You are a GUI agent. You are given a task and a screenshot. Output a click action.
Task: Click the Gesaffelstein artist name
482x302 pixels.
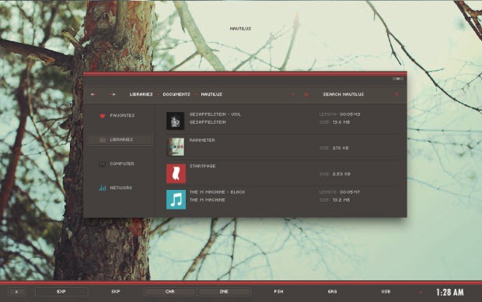pyautogui.click(x=208, y=122)
